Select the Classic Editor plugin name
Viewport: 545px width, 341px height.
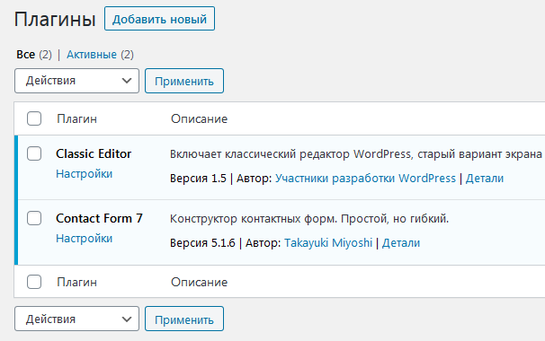click(x=94, y=153)
